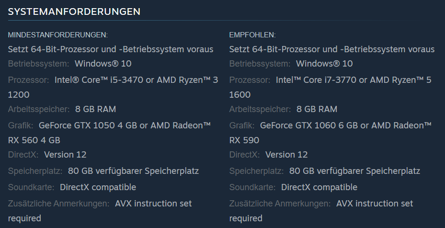Click the SYSTEMANFORDERUNGEN section heading
This screenshot has height=228, width=445.
74,11
